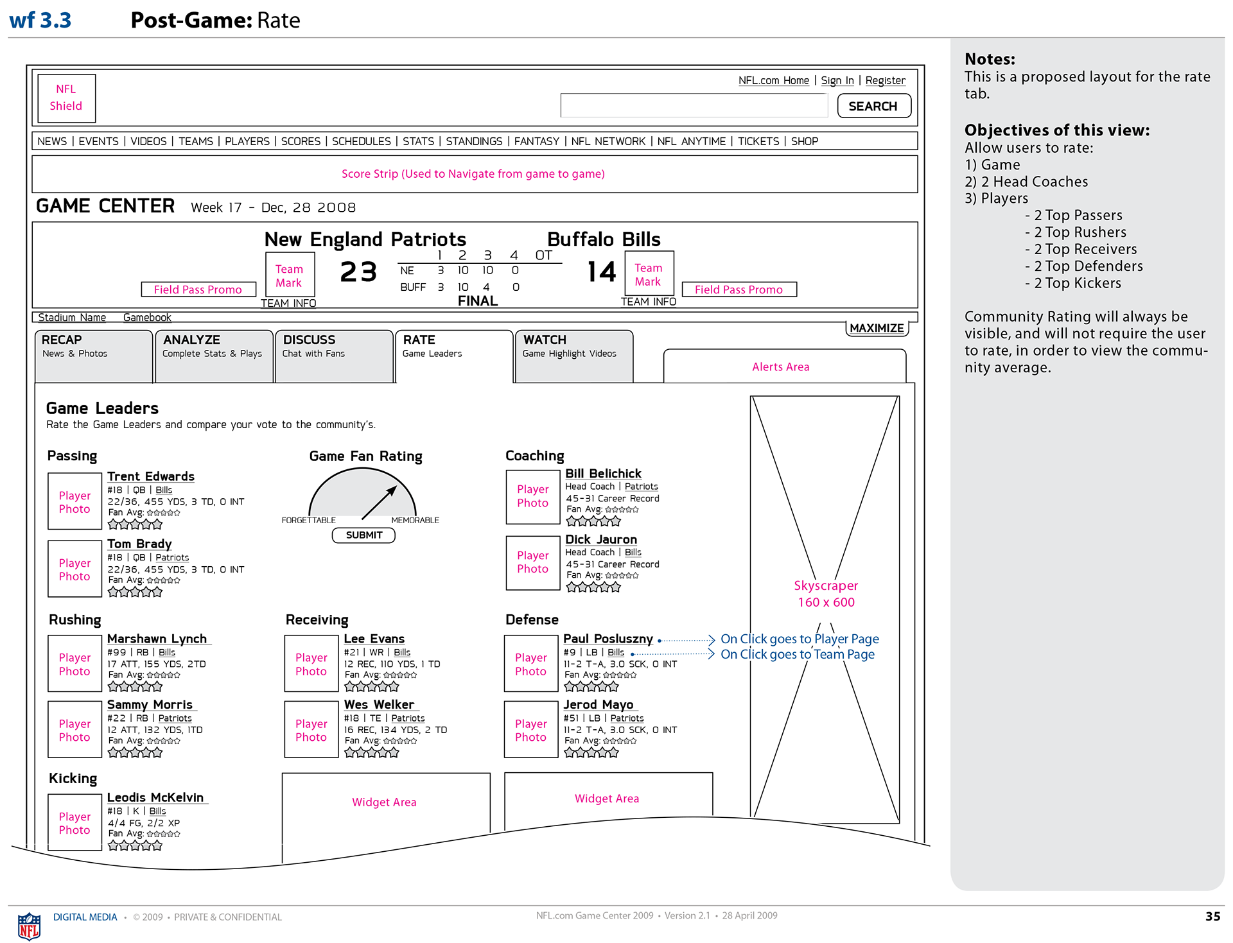The height and width of the screenshot is (943, 1233).
Task: Open FANTASY in the navigation bar
Action: [x=537, y=141]
